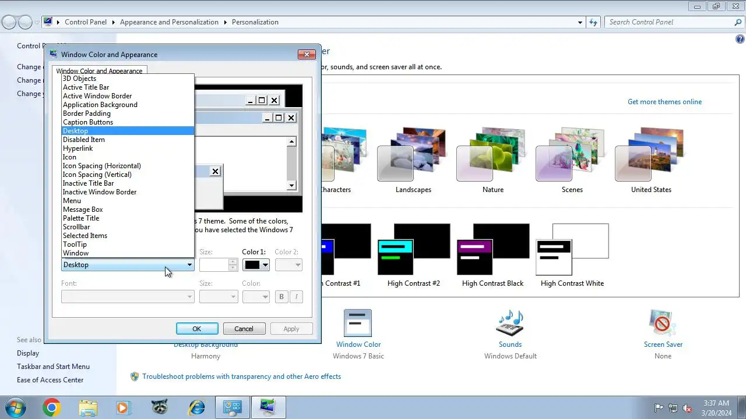
Task: Click the refresh button beside address bar
Action: coord(593,22)
